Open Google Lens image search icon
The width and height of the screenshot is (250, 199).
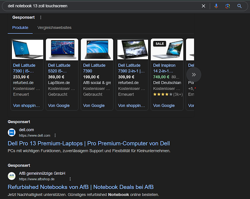click(x=228, y=6)
